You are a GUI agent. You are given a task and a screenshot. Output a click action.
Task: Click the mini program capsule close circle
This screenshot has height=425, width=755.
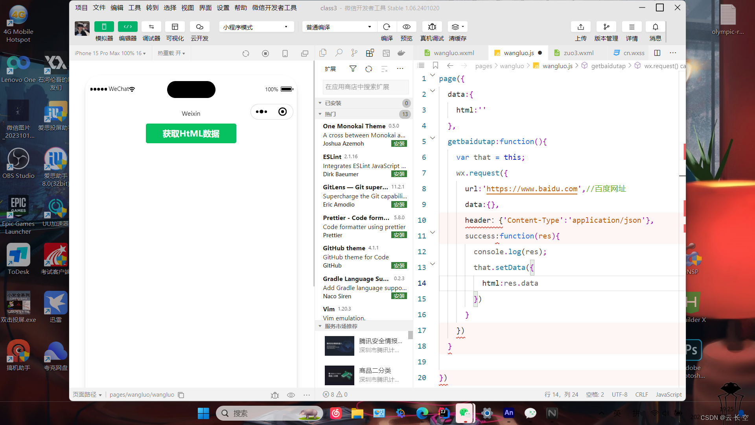click(x=282, y=112)
